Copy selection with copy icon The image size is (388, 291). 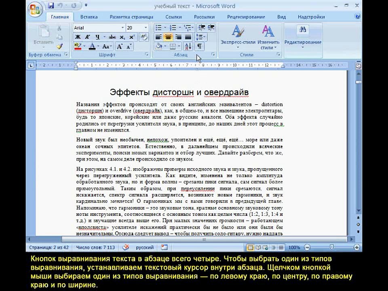click(59, 37)
